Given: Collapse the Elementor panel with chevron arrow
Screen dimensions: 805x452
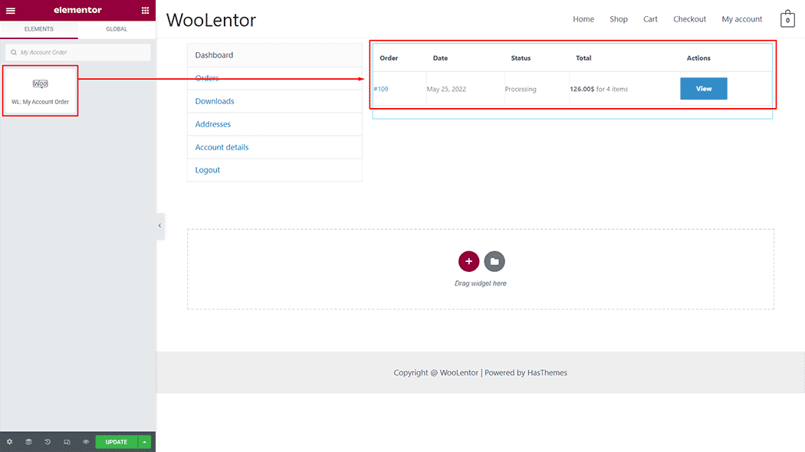Looking at the screenshot, I should pos(159,226).
